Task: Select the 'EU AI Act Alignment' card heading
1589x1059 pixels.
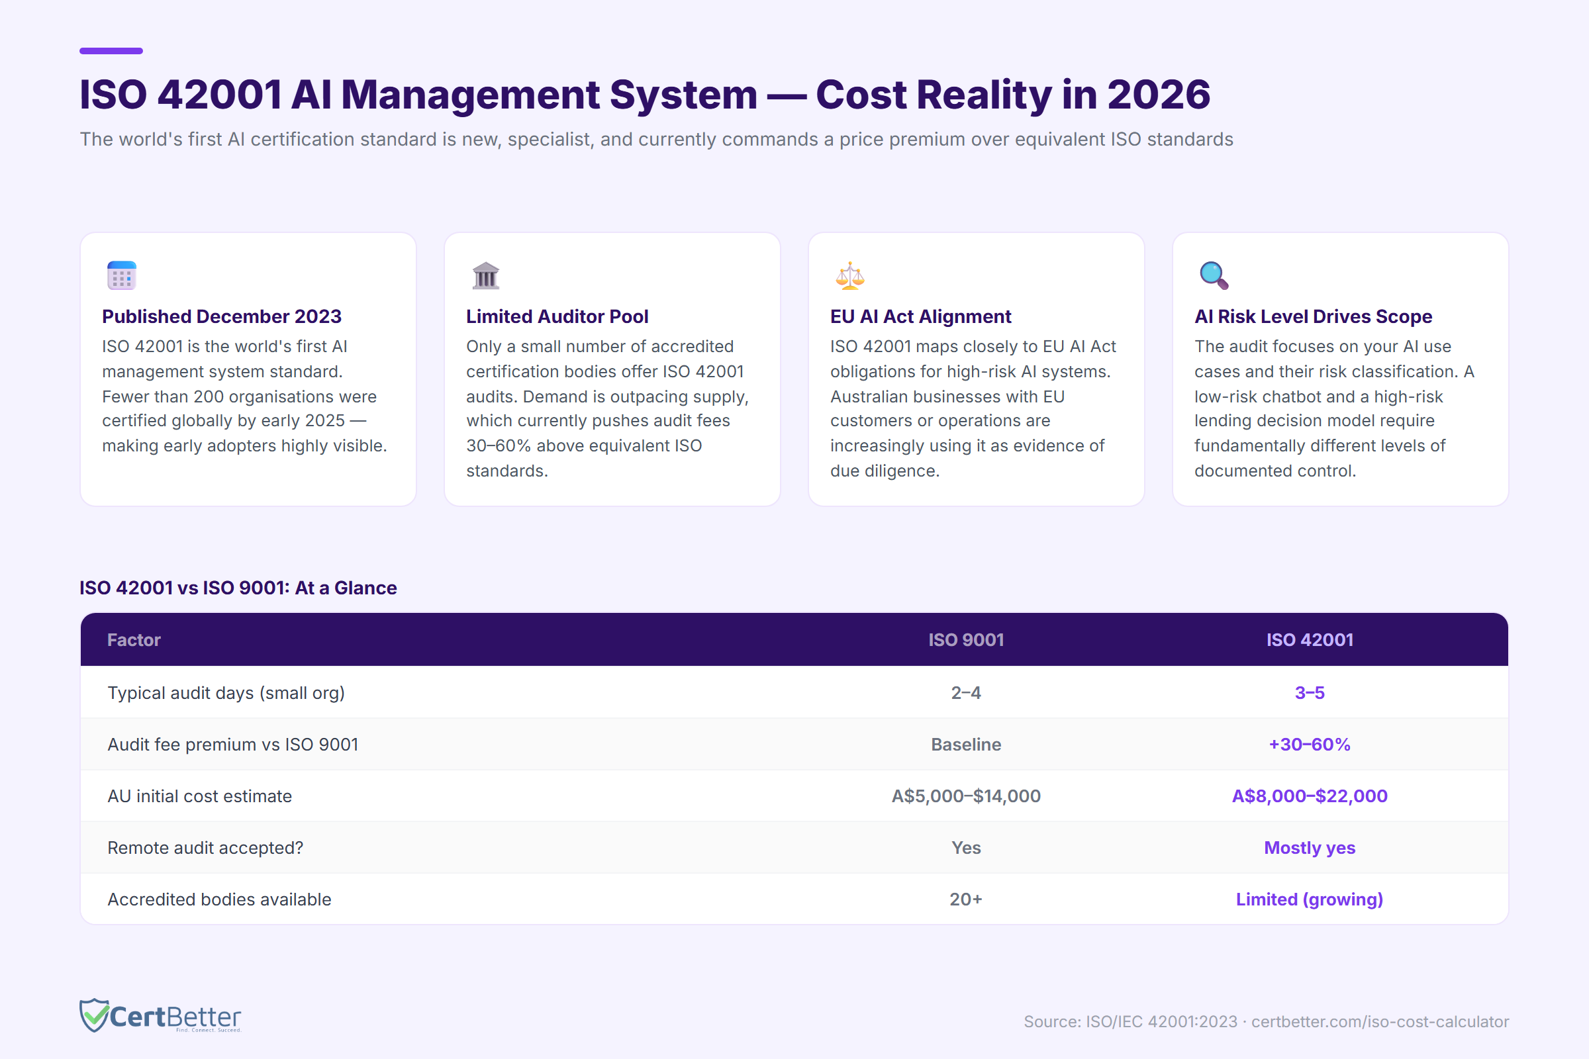Action: point(920,316)
